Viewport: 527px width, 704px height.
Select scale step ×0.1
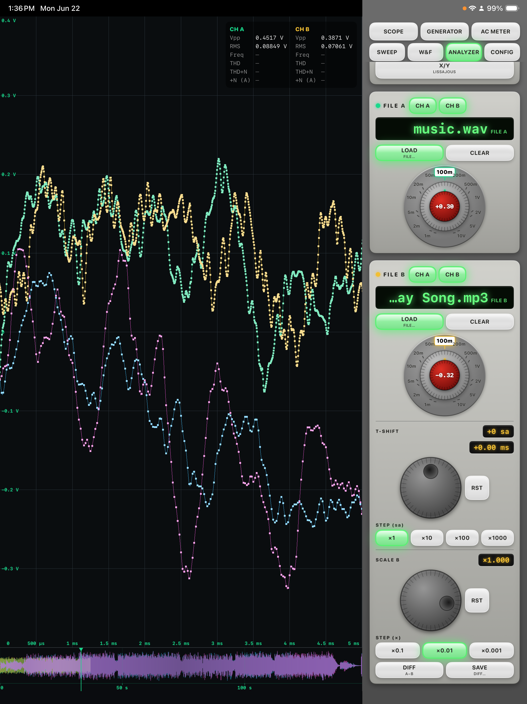coord(397,651)
